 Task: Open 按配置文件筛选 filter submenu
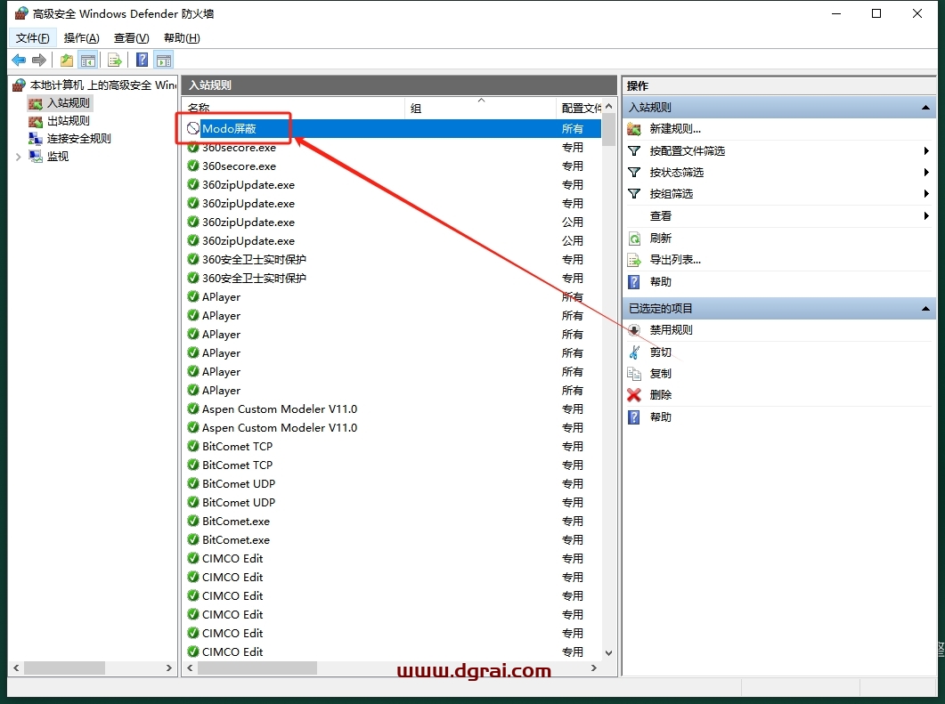coord(687,150)
